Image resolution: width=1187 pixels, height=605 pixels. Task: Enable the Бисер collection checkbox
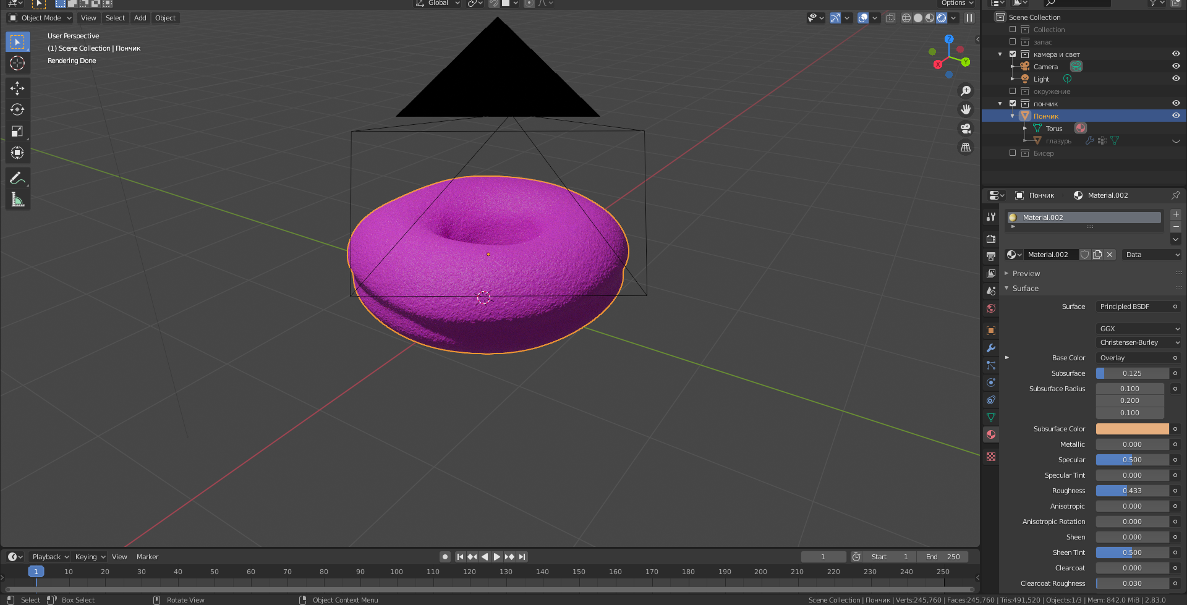(x=1013, y=153)
